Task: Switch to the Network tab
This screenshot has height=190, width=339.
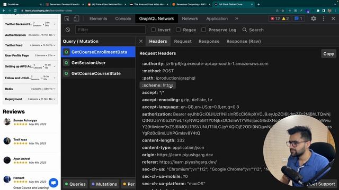Action: [190, 19]
